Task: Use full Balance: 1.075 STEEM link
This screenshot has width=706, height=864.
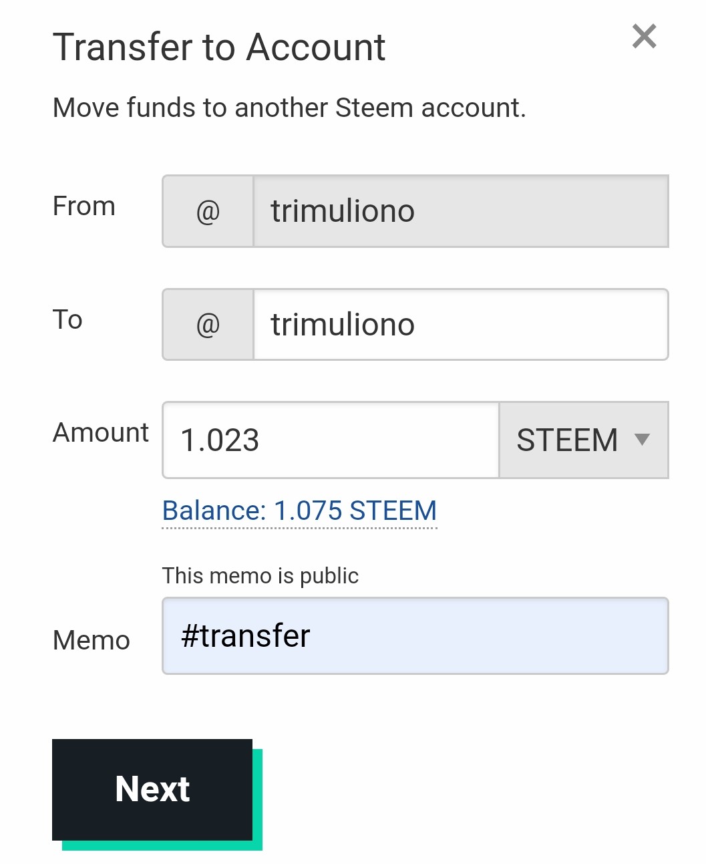Action: click(x=299, y=511)
